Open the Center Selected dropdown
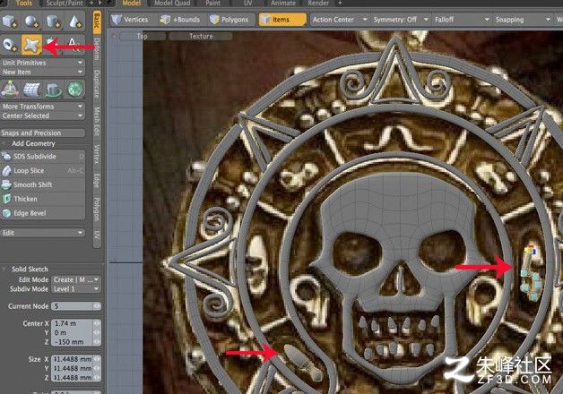Screen dimensions: 563x394 point(42,116)
